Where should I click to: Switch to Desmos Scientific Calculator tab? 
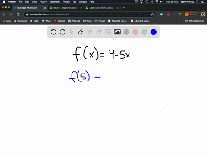(x=102, y=8)
